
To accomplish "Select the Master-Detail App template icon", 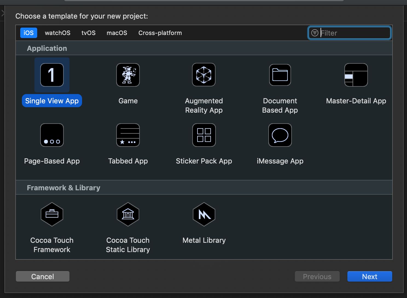I will click(x=356, y=75).
